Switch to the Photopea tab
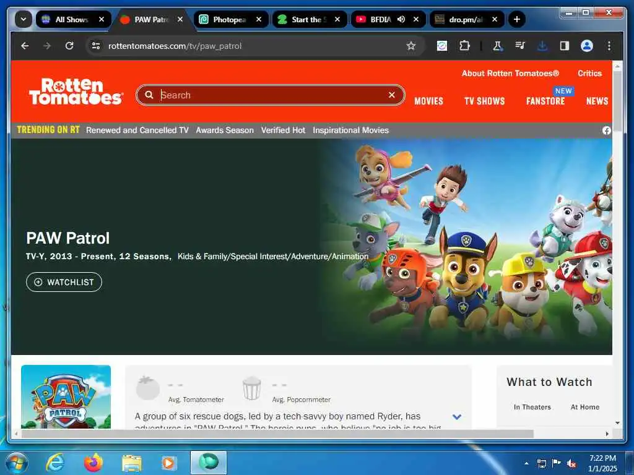The image size is (634, 475). (x=231, y=19)
